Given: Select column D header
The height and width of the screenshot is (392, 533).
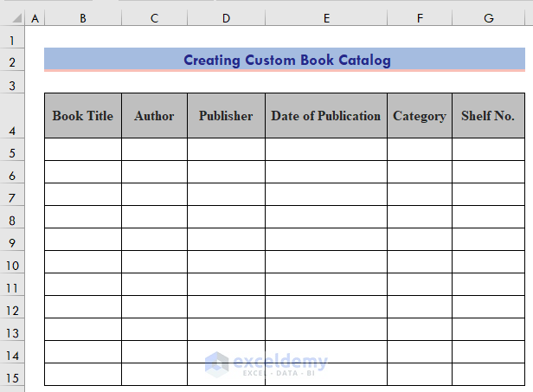Looking at the screenshot, I should point(226,18).
